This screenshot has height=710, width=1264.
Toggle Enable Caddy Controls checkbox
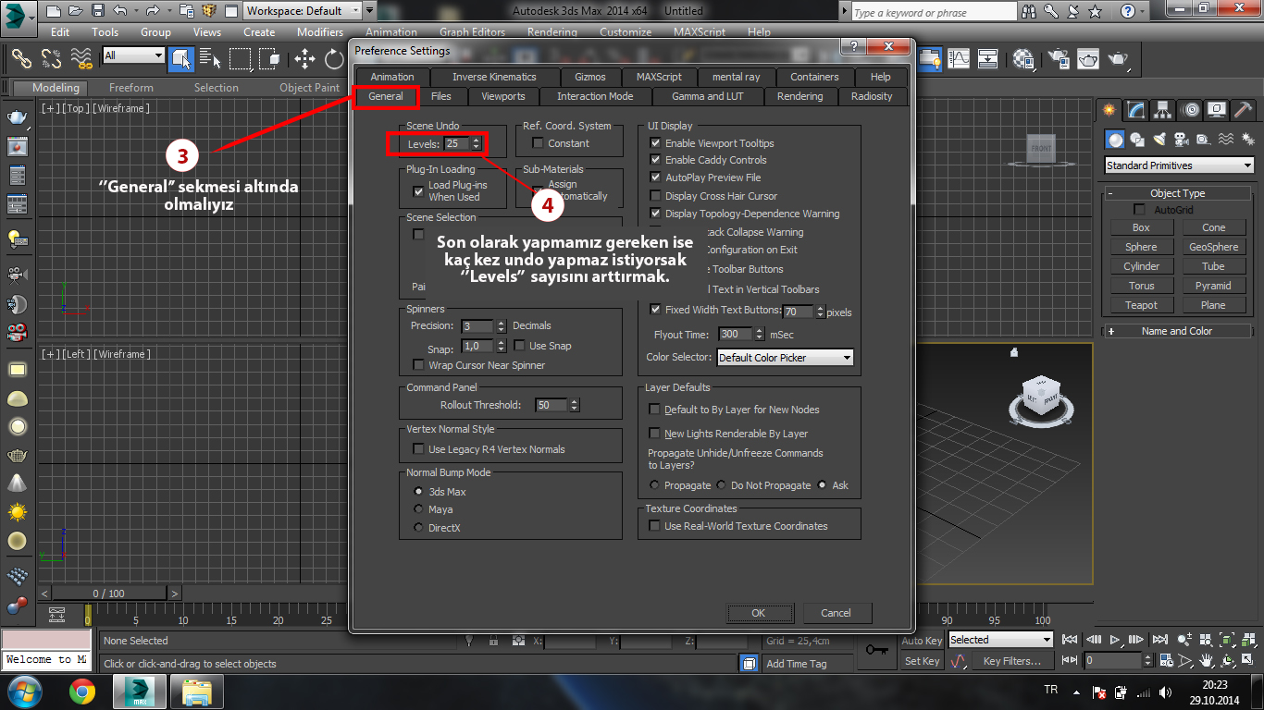tap(655, 160)
